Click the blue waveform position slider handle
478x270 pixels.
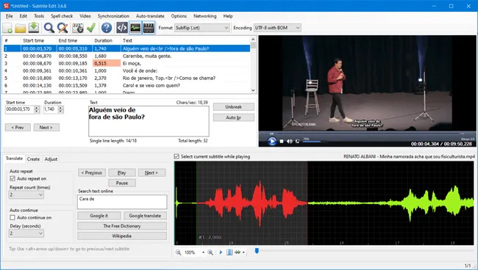pos(257,251)
